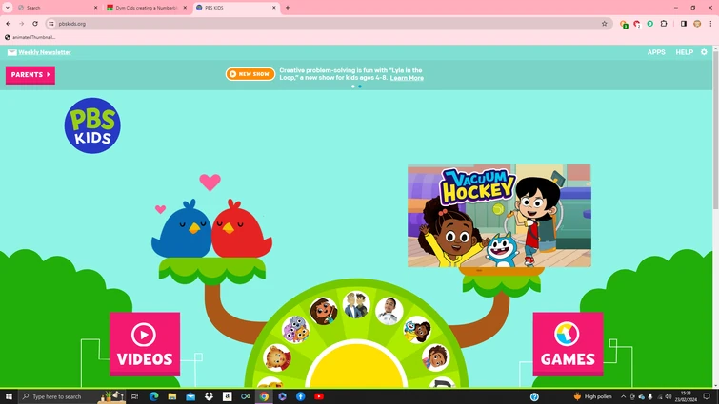Viewport: 719px width, 404px height.
Task: Open the Mail app from taskbar
Action: point(190,396)
